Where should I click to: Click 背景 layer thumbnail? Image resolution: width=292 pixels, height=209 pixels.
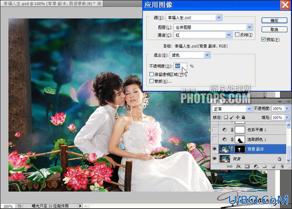tap(225, 159)
